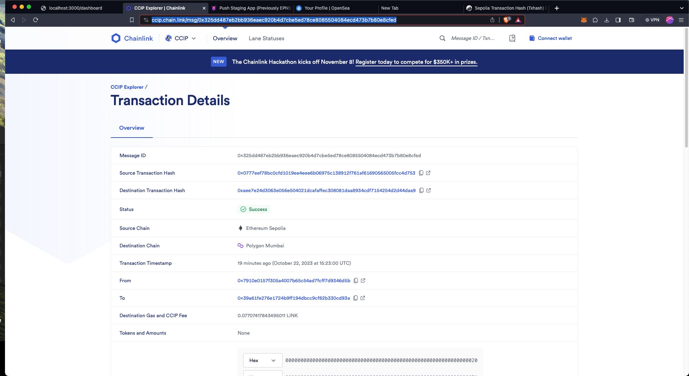Image resolution: width=689 pixels, height=376 pixels.
Task: Expand the CCIP product dropdown
Action: pyautogui.click(x=181, y=38)
